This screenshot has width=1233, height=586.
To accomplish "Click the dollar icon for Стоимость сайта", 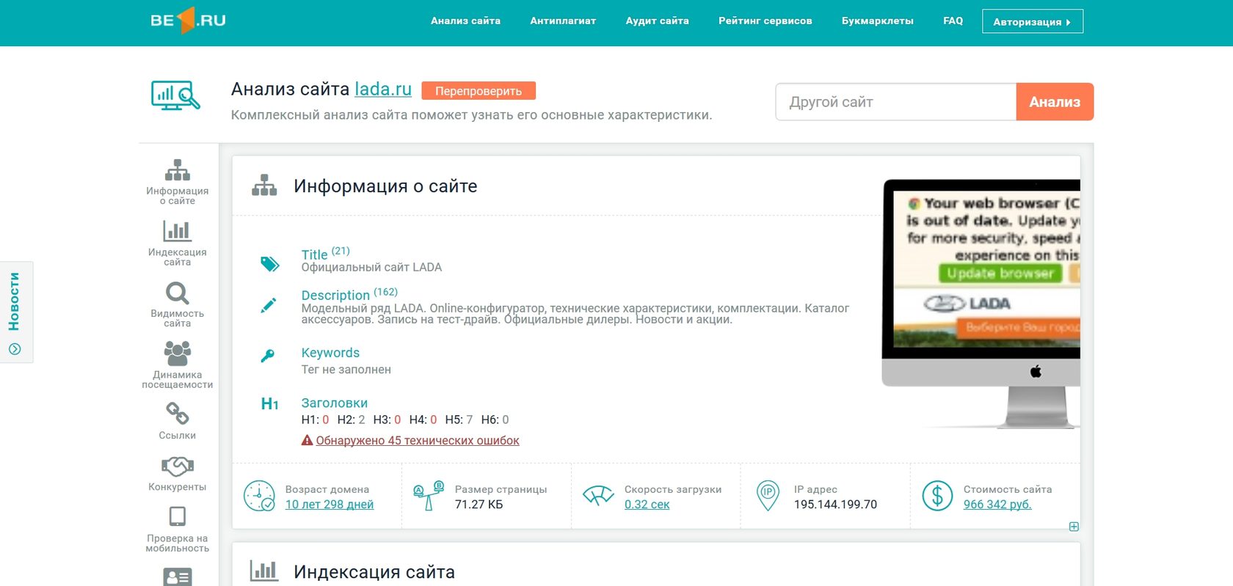I will 937,497.
